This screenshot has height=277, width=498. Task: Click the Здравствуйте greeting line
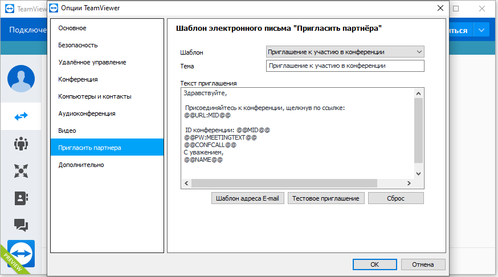(x=205, y=93)
